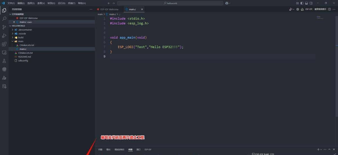
Task: Open the Selection menu
Action: tap(31, 3)
